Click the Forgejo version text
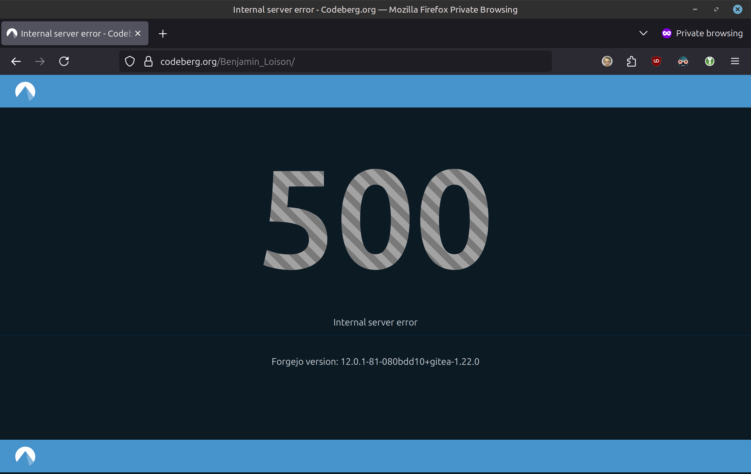751x474 pixels. [375, 361]
